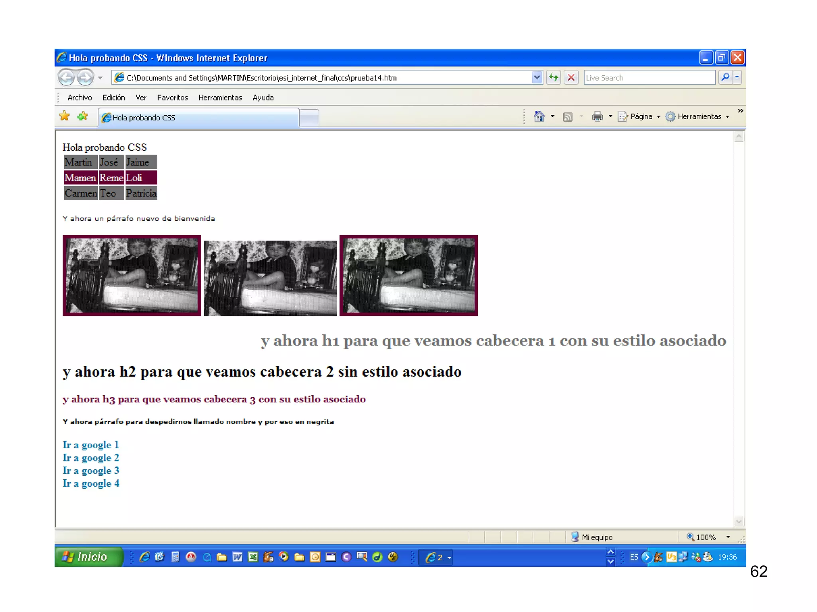The height and width of the screenshot is (612, 817).
Task: Click the Back navigation arrow button
Action: 67,77
